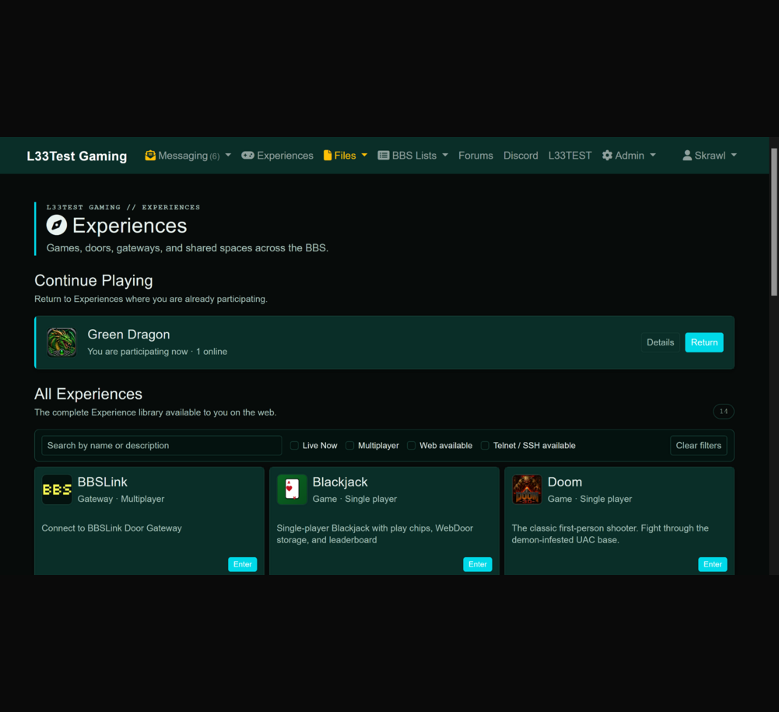Select the L33TEST nav link
This screenshot has height=712, width=779.
tap(570, 156)
